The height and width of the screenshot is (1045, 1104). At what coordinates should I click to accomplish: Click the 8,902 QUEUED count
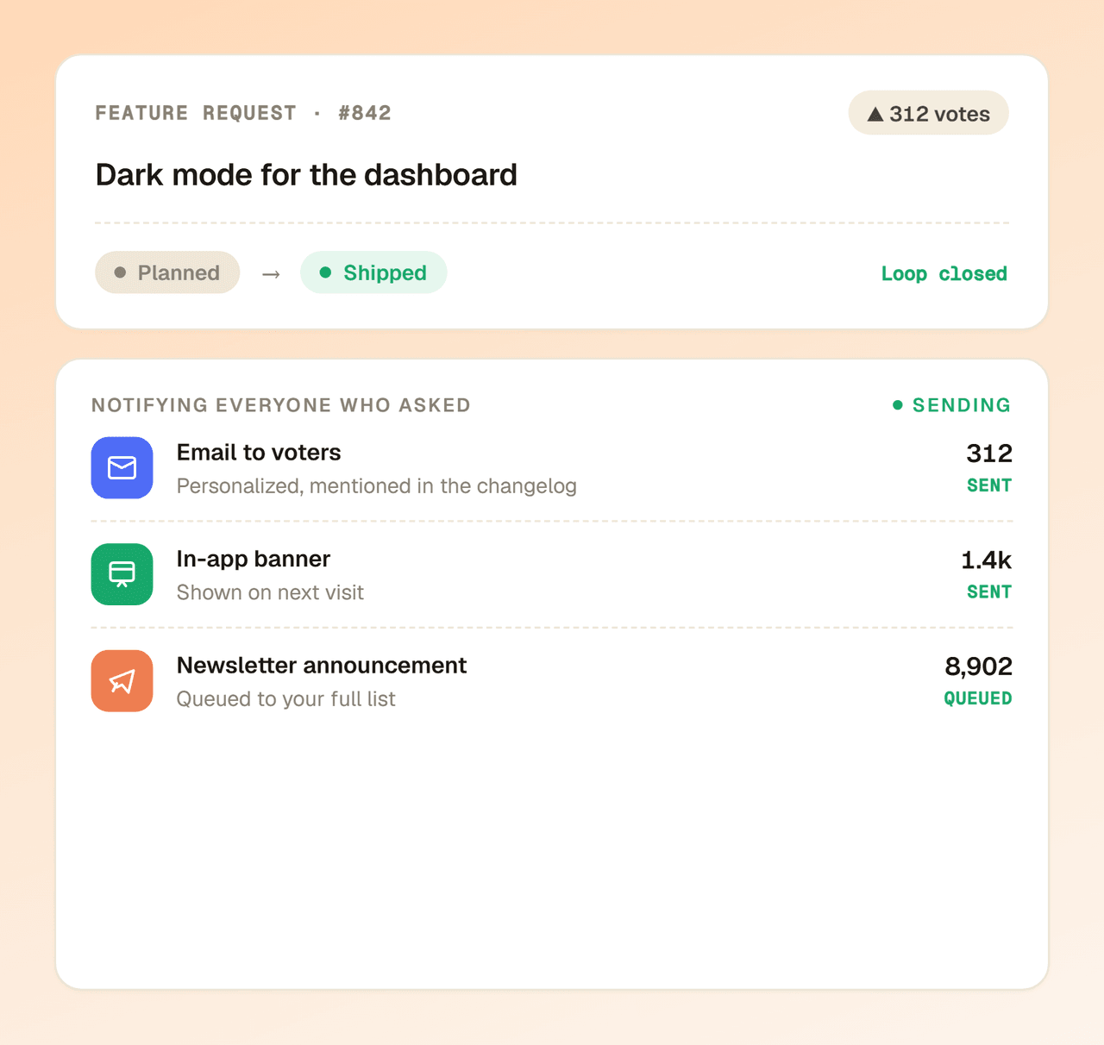tap(978, 680)
